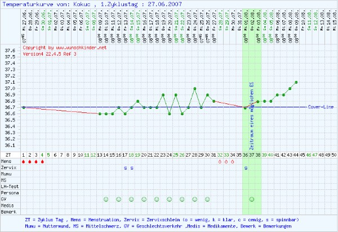Select the Zervix 's' marker inside the green band
338x232 pixels.
pyautogui.click(x=252, y=168)
